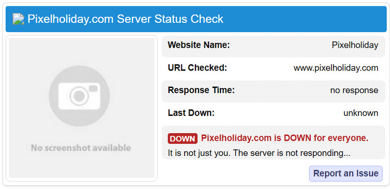Click the 'No screenshot available' camera thumbnail
The image size is (390, 189).
82,108
